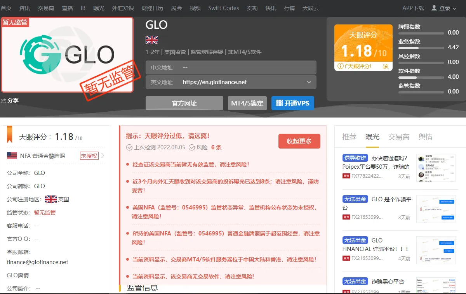This screenshot has width=466, height=294.
Task: Open thumbnail of 诈骗黑心平台 post
Action: (x=436, y=285)
